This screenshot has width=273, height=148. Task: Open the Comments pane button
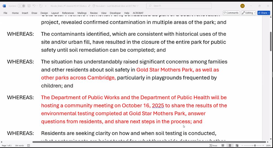point(231,13)
